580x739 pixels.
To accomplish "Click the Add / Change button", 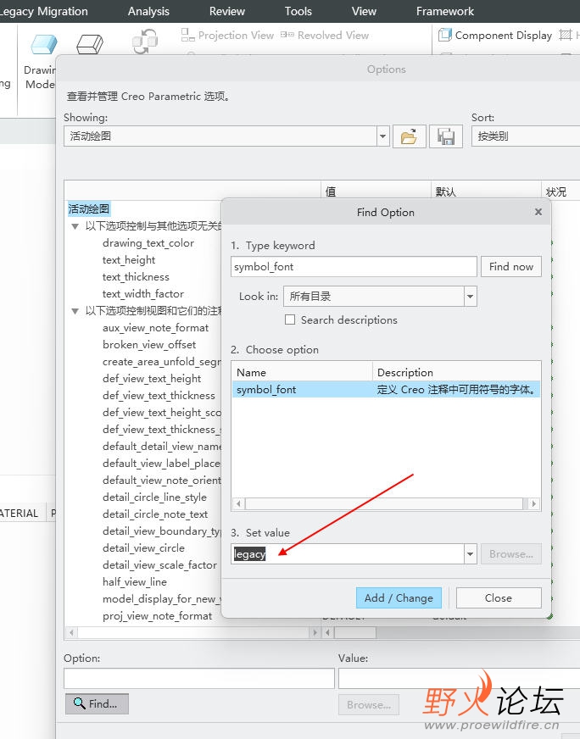I will pos(399,598).
